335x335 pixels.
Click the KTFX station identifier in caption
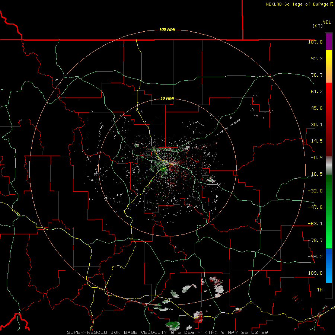click(211, 332)
